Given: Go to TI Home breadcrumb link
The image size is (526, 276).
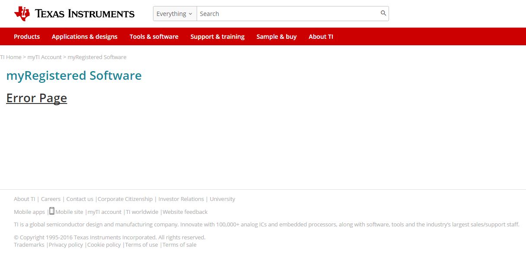Looking at the screenshot, I should 11,57.
